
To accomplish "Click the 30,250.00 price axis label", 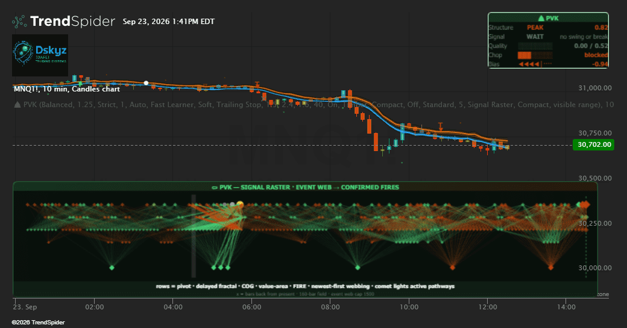I will click(595, 223).
